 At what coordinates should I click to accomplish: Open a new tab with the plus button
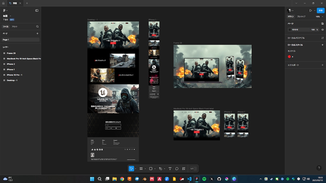(27, 3)
